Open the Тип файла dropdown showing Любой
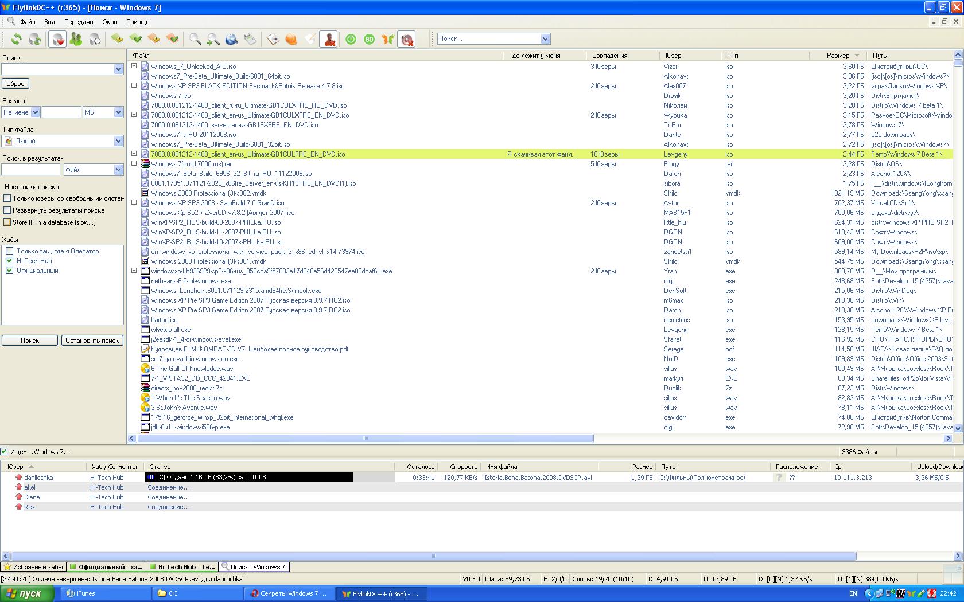Screen dimensions: 964x602 tap(118, 141)
